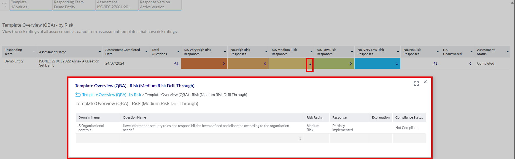Image resolution: width=515 pixels, height=159 pixels.
Task: Click the Medium Risk count value 1
Action: [x=310, y=64]
